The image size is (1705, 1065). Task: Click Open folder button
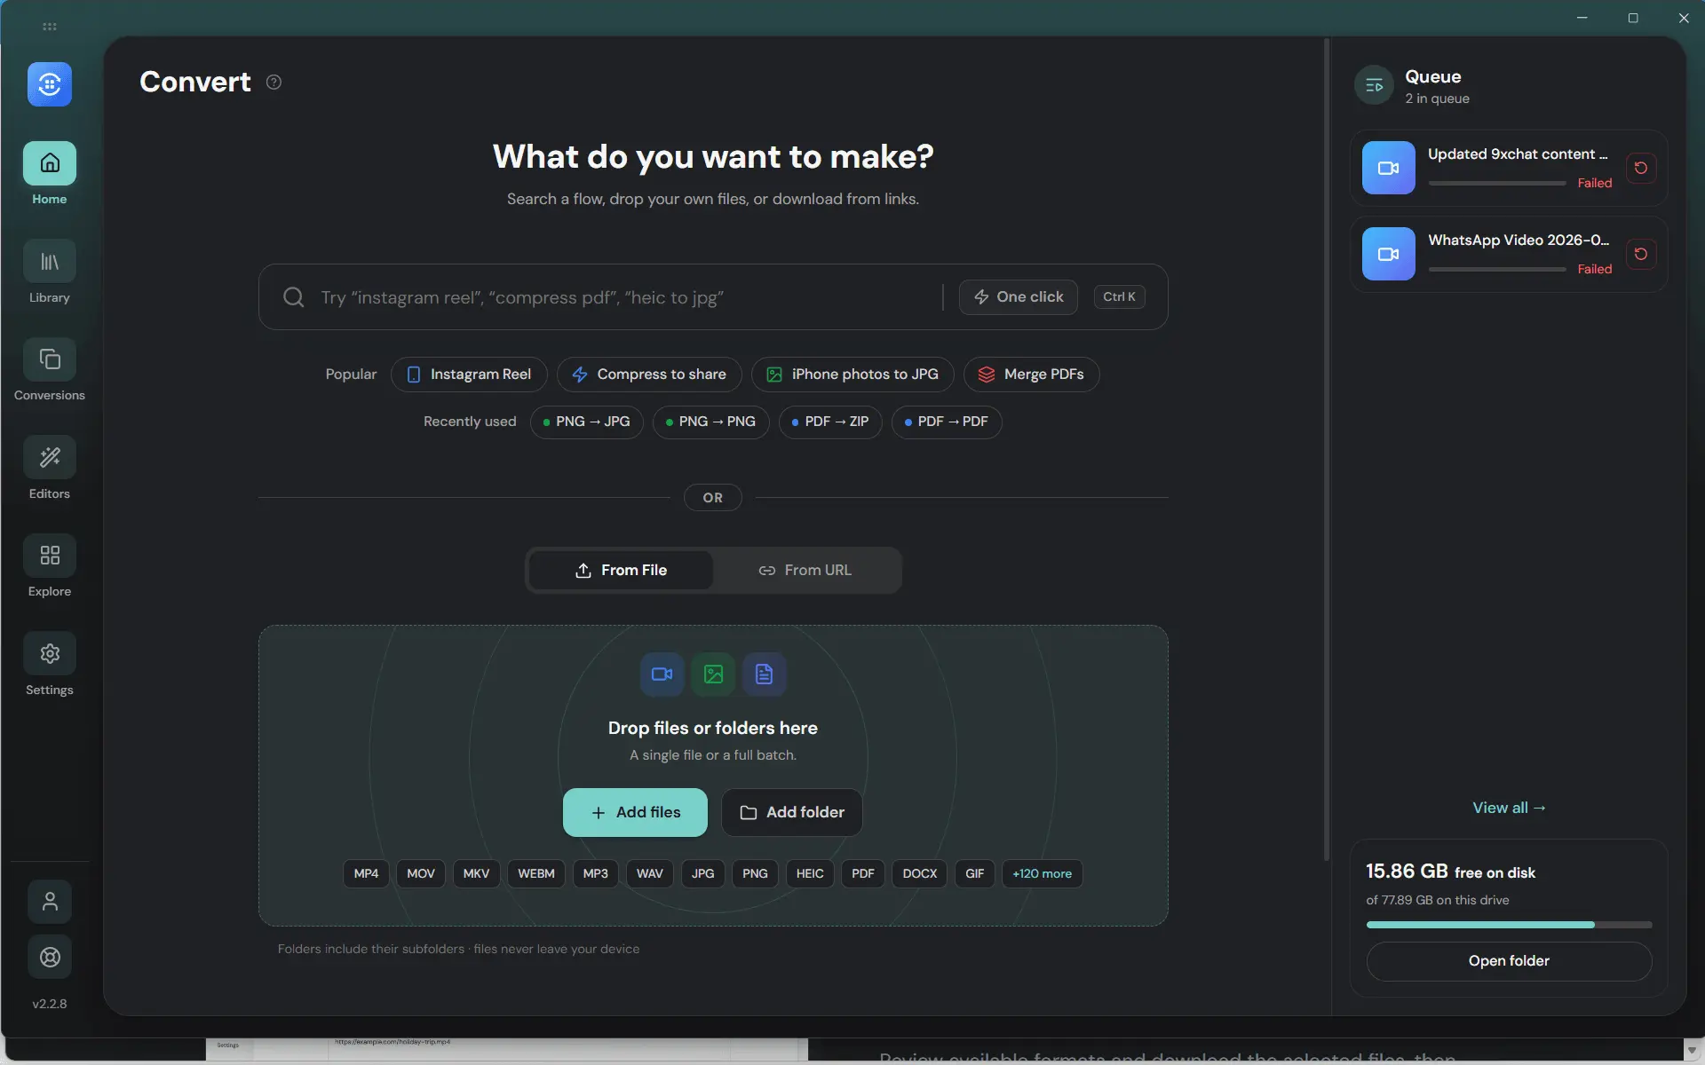(x=1509, y=961)
